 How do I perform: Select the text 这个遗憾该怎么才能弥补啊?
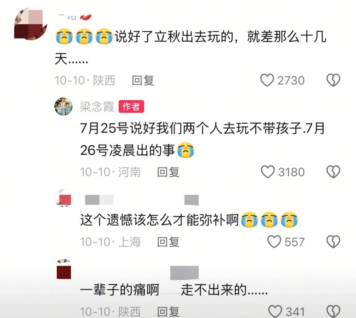pyautogui.click(x=160, y=220)
